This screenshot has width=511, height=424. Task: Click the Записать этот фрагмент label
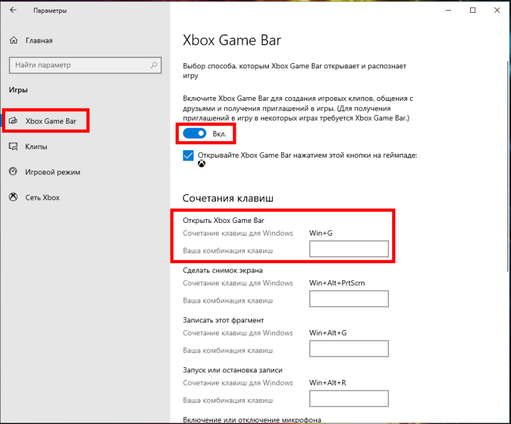tap(223, 320)
